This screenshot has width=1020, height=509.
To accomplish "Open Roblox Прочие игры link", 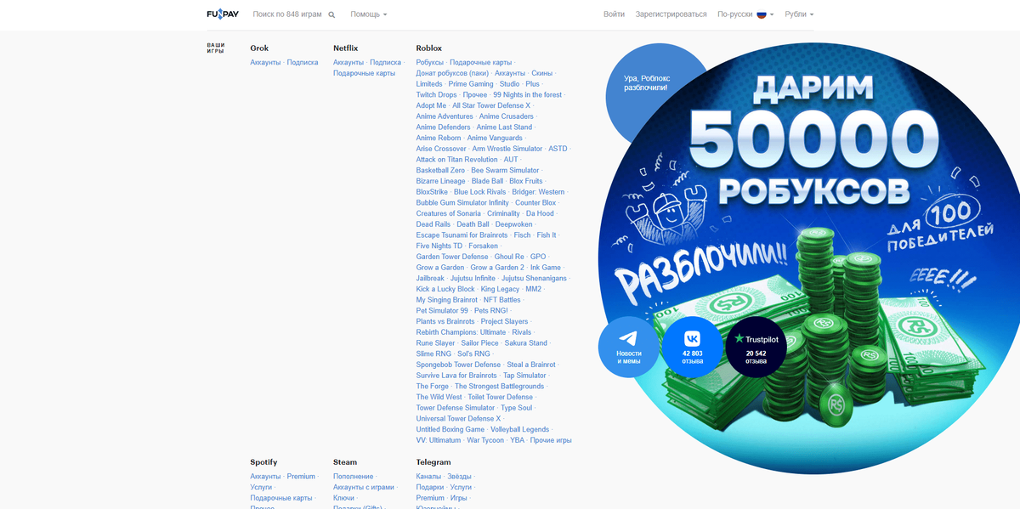I will click(551, 440).
